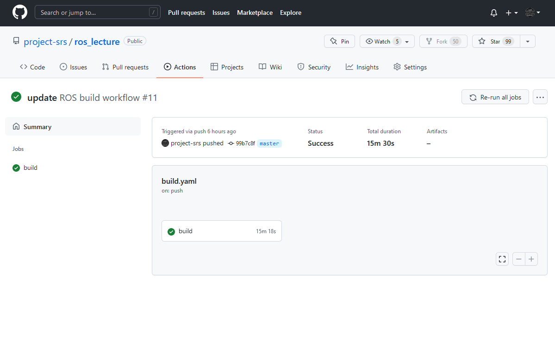Viewport: 555px width, 354px height.
Task: Open the notifications bell
Action: 494,13
